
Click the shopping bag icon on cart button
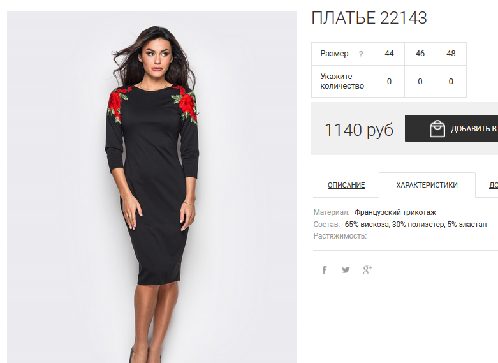[437, 128]
